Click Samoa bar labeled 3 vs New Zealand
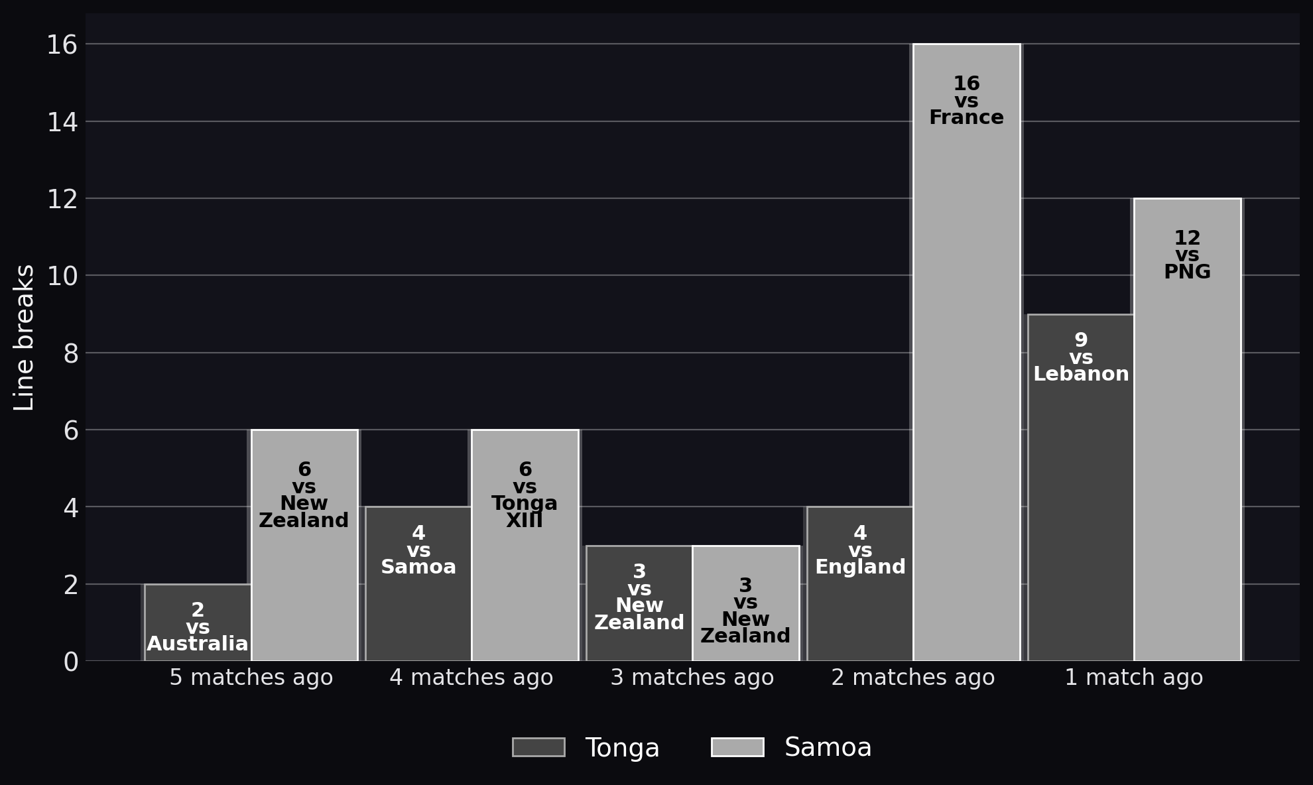Viewport: 1313px width, 785px height. pos(745,603)
